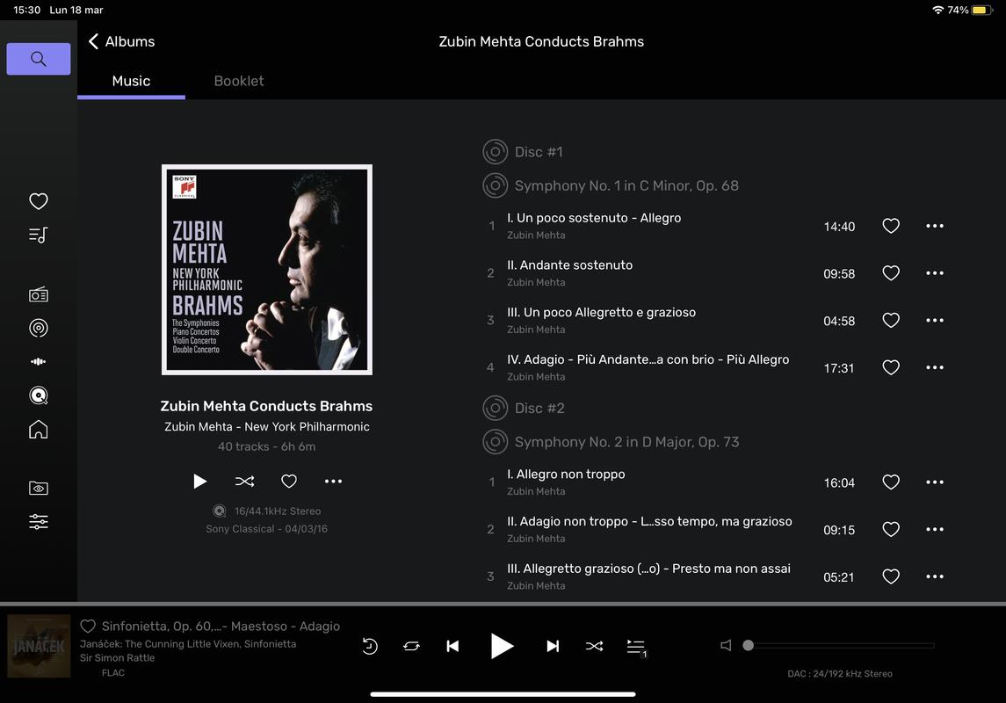Shuffle the album under album title
This screenshot has width=1006, height=703.
click(244, 481)
